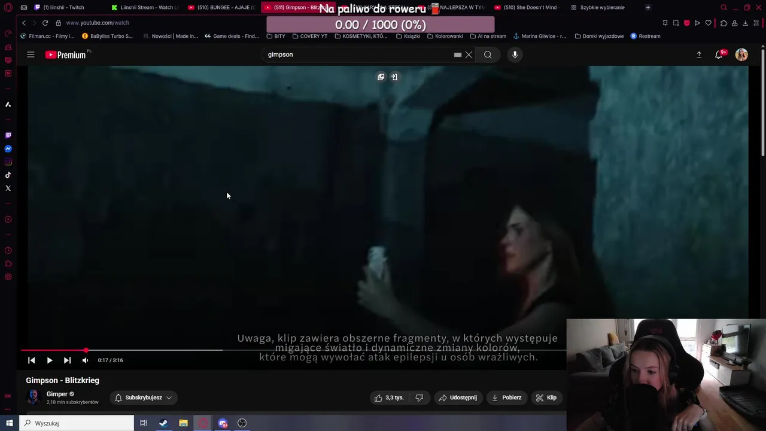This screenshot has height=431, width=766.
Task: Jump to the previous video
Action: coord(31,360)
